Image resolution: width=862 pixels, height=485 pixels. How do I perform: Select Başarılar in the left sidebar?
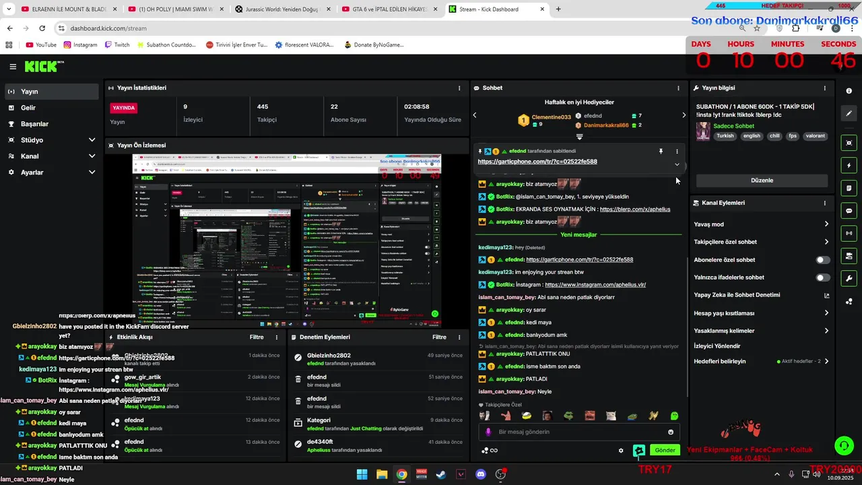(x=51, y=124)
